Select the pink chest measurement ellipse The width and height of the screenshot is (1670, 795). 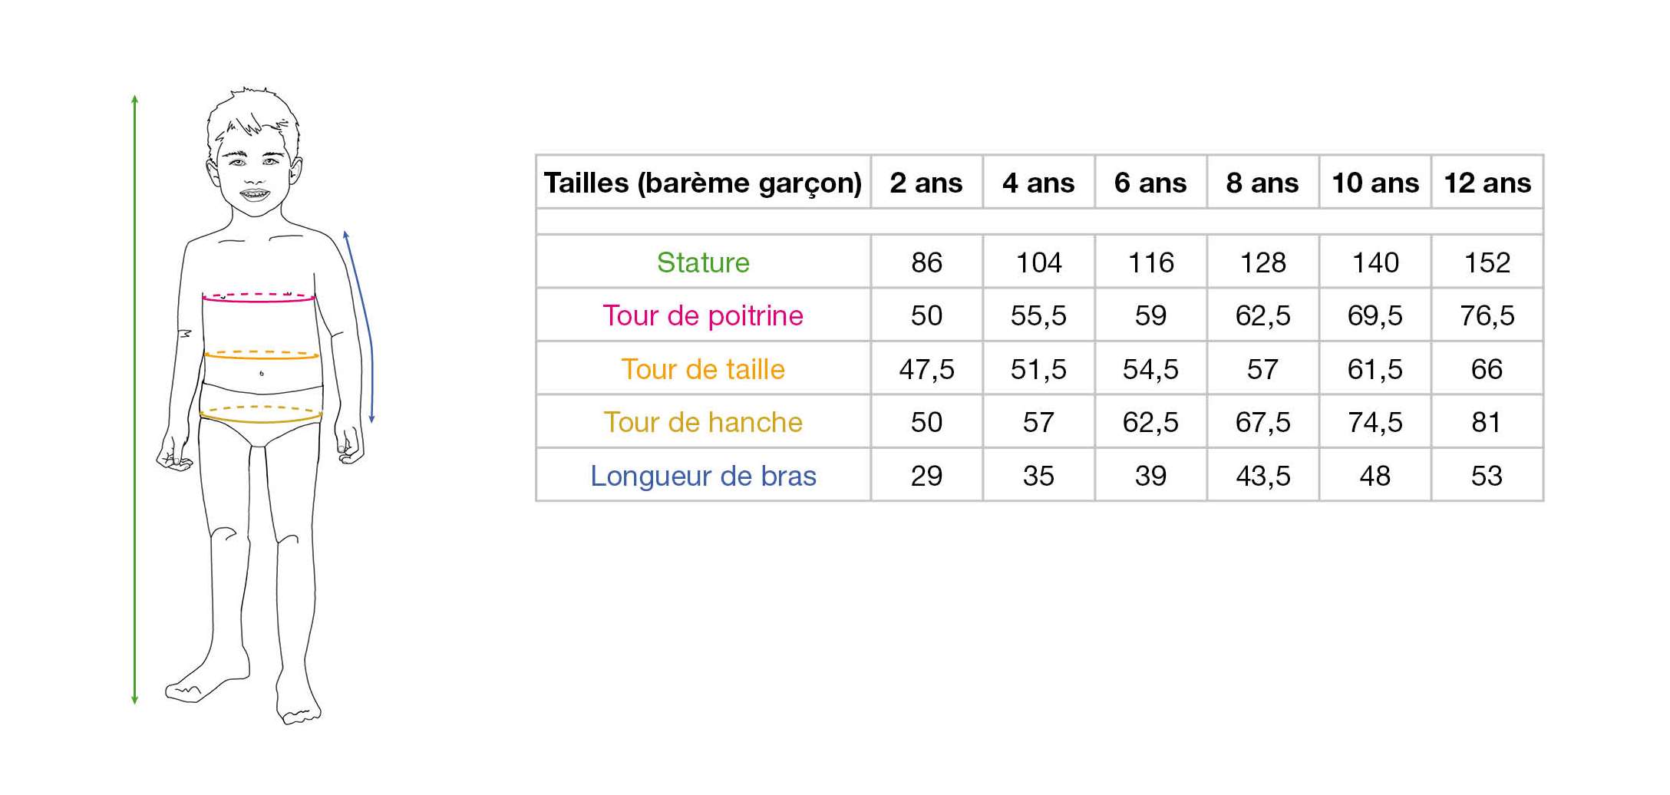click(259, 297)
